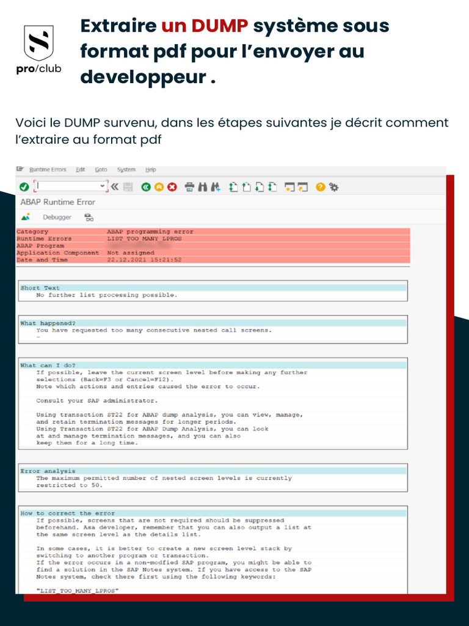Screen dimensions: 469x626
Task: Go to last page icon
Action: pyautogui.click(x=272, y=187)
